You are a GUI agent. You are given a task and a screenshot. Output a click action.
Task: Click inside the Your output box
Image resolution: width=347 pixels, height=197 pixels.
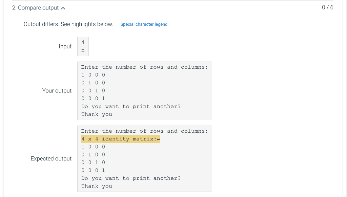(145, 91)
